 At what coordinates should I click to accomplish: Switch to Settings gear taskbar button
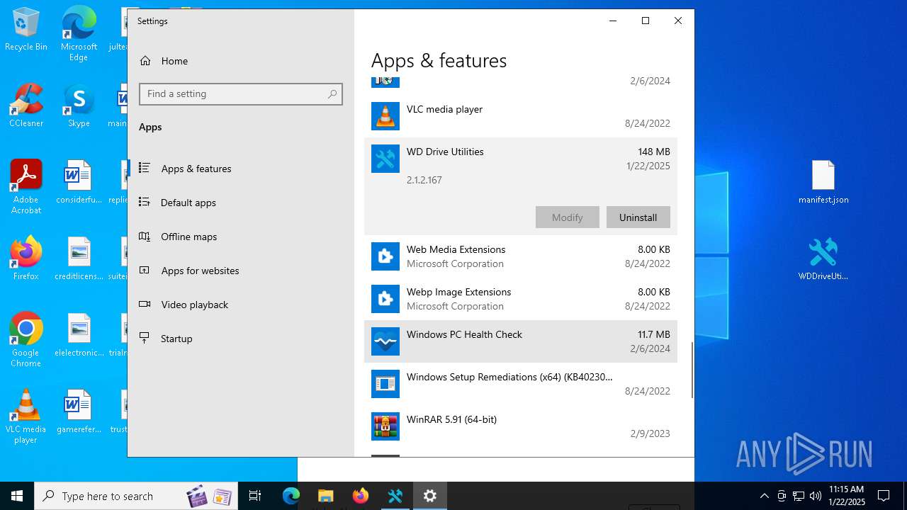(x=429, y=496)
